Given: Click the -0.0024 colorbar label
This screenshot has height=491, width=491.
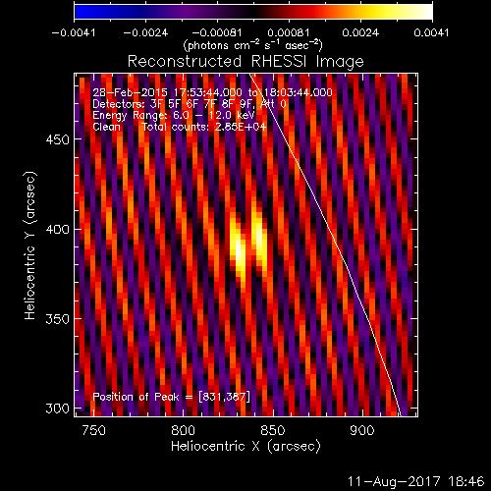Looking at the screenshot, I should point(145,32).
